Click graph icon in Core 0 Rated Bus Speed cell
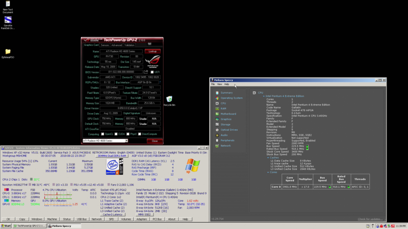Image resolution: width=408 pixels, height=229 pixels. tap(349, 187)
